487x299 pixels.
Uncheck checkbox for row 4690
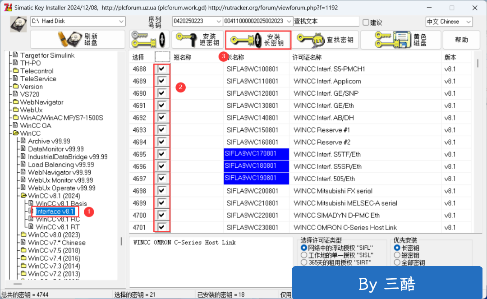[161, 93]
